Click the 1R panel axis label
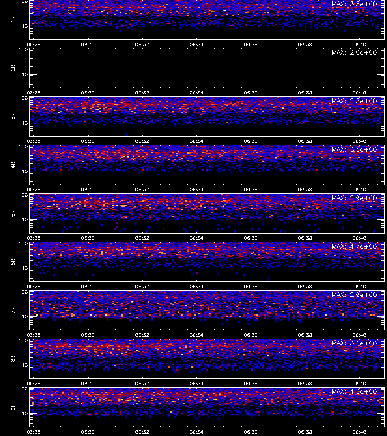 pyautogui.click(x=13, y=19)
